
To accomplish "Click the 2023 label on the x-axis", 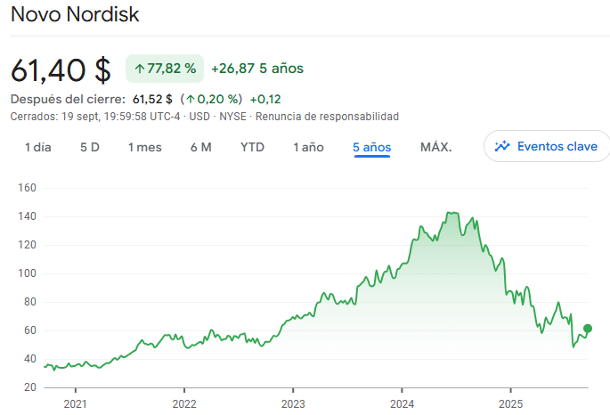I will click(x=293, y=402).
